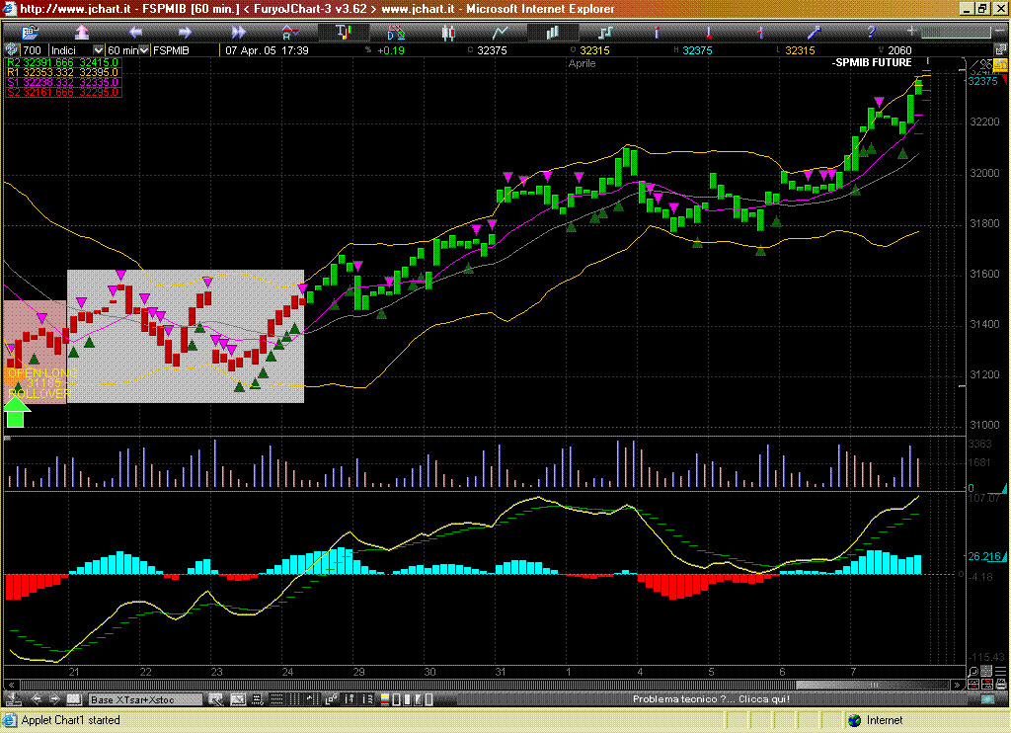The height and width of the screenshot is (733, 1011).
Task: Open settings with the wrench icon
Action: (x=814, y=32)
